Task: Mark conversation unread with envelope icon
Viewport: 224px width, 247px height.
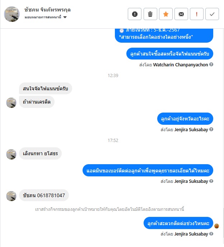Action: (x=181, y=14)
